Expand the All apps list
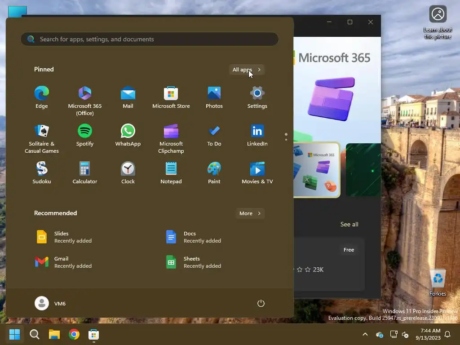The height and width of the screenshot is (345, 460). click(x=247, y=70)
